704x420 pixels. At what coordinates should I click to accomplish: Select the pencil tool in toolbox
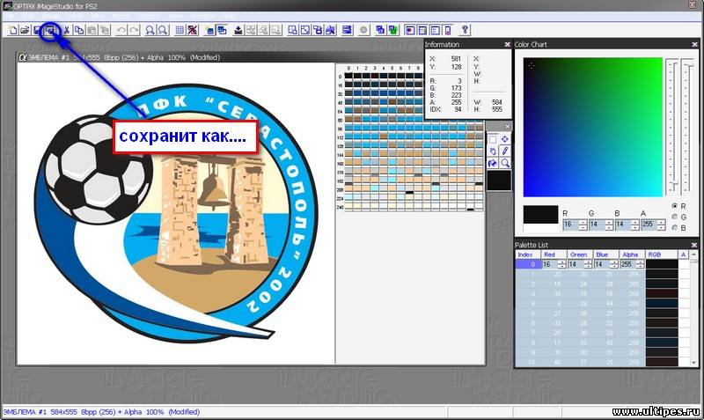505,151
